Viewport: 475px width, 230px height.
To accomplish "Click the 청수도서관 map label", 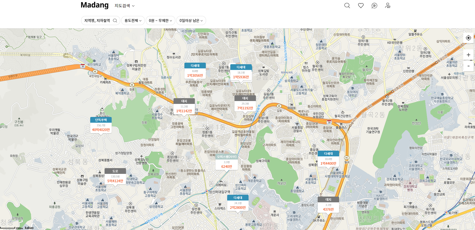I will tap(174, 57).
